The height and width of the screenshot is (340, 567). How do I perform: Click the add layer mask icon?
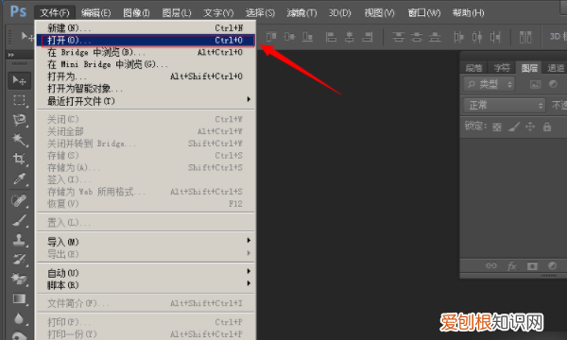pos(532,266)
